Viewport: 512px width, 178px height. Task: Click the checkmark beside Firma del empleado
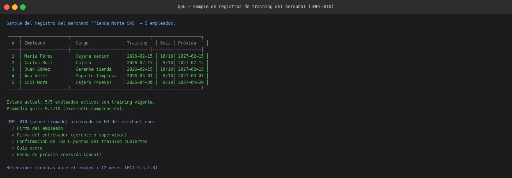tap(13, 128)
